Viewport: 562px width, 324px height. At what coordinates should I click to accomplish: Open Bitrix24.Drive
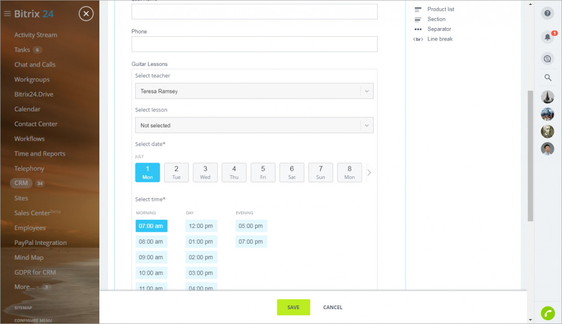[x=34, y=94]
